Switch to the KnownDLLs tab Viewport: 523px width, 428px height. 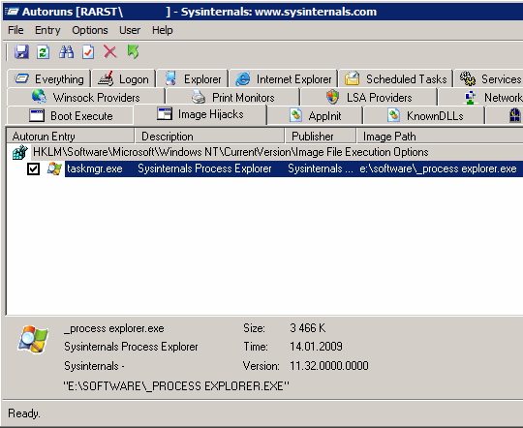tap(424, 116)
